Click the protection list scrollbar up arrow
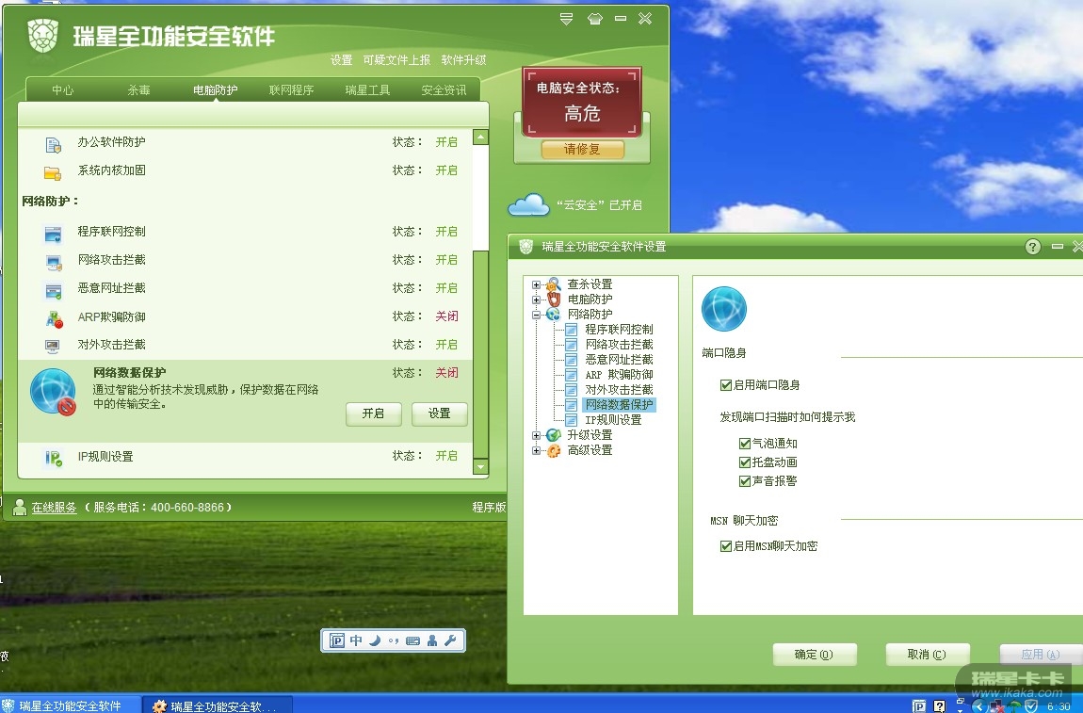Image resolution: width=1083 pixels, height=713 pixels. 480,137
